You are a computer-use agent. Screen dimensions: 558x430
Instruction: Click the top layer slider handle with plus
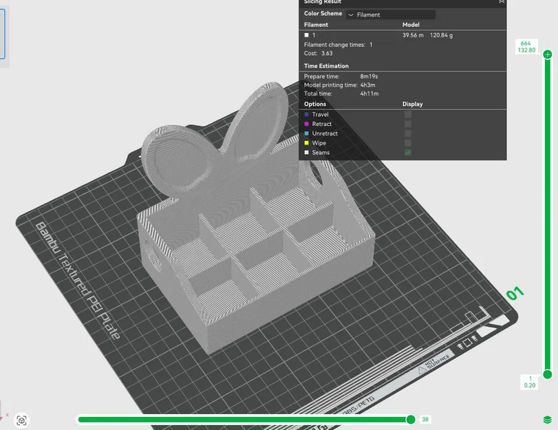(x=548, y=54)
